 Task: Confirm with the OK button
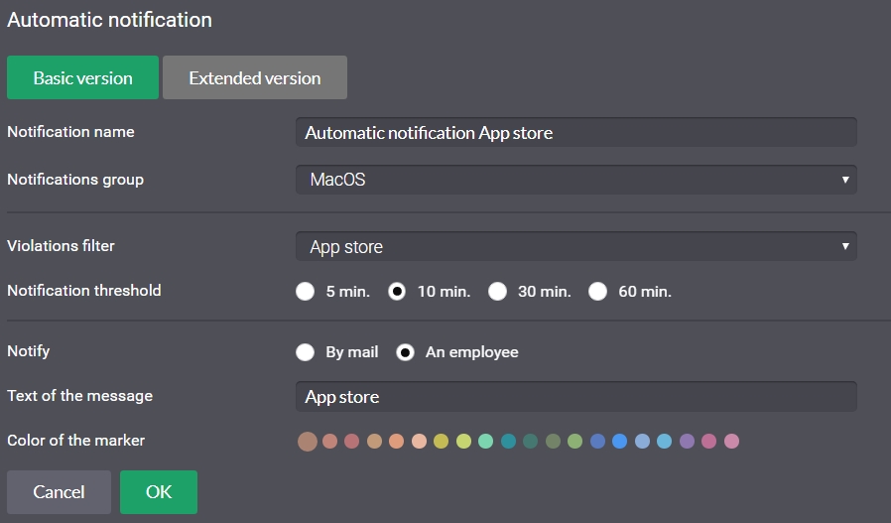click(x=159, y=491)
